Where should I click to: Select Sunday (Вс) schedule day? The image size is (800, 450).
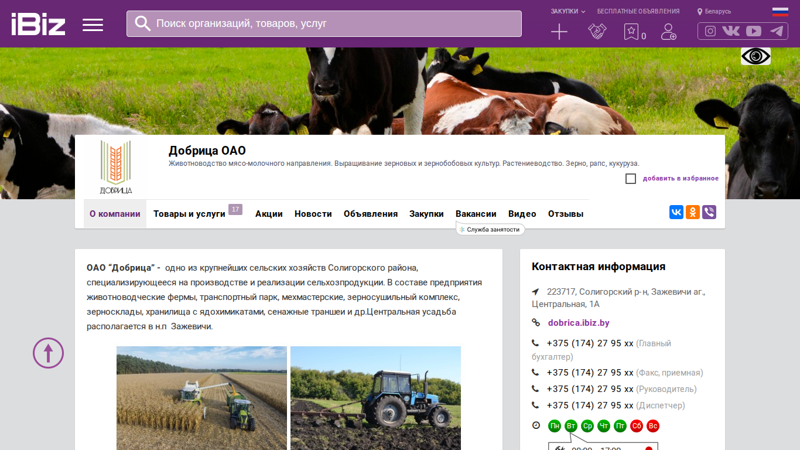(x=653, y=426)
